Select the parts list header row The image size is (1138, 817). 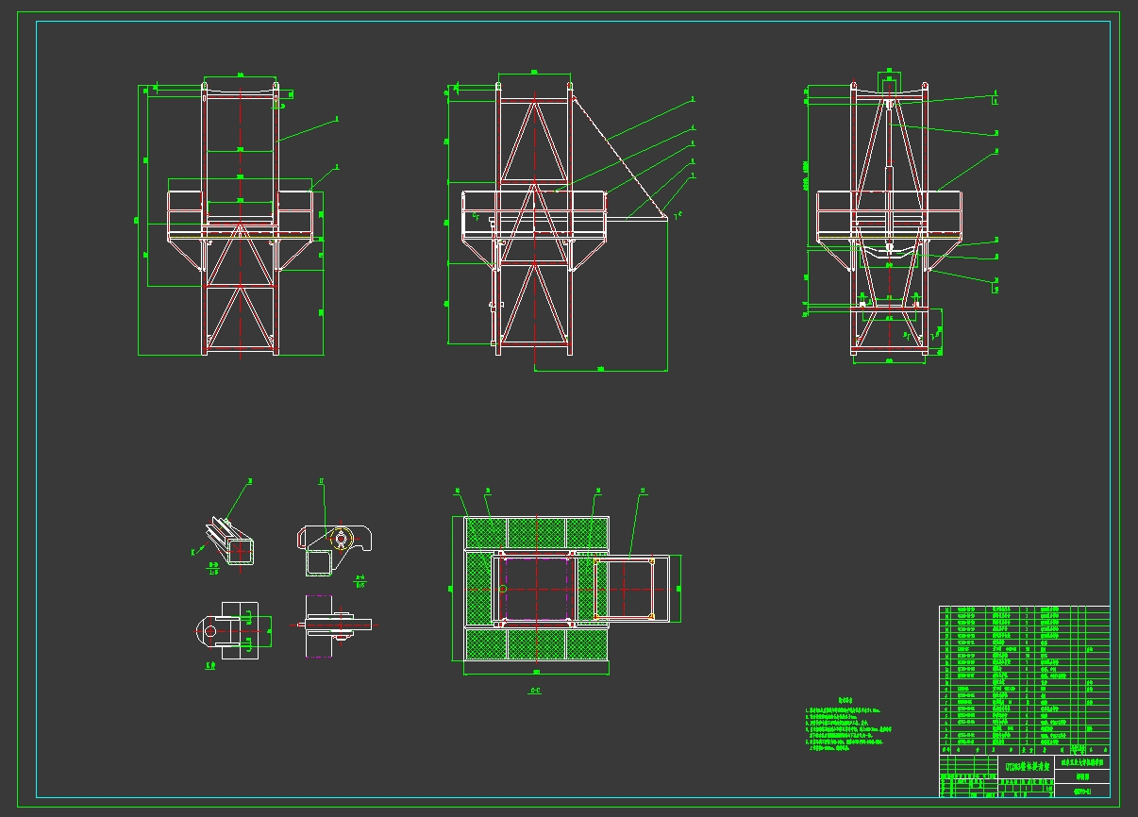tap(1024, 750)
